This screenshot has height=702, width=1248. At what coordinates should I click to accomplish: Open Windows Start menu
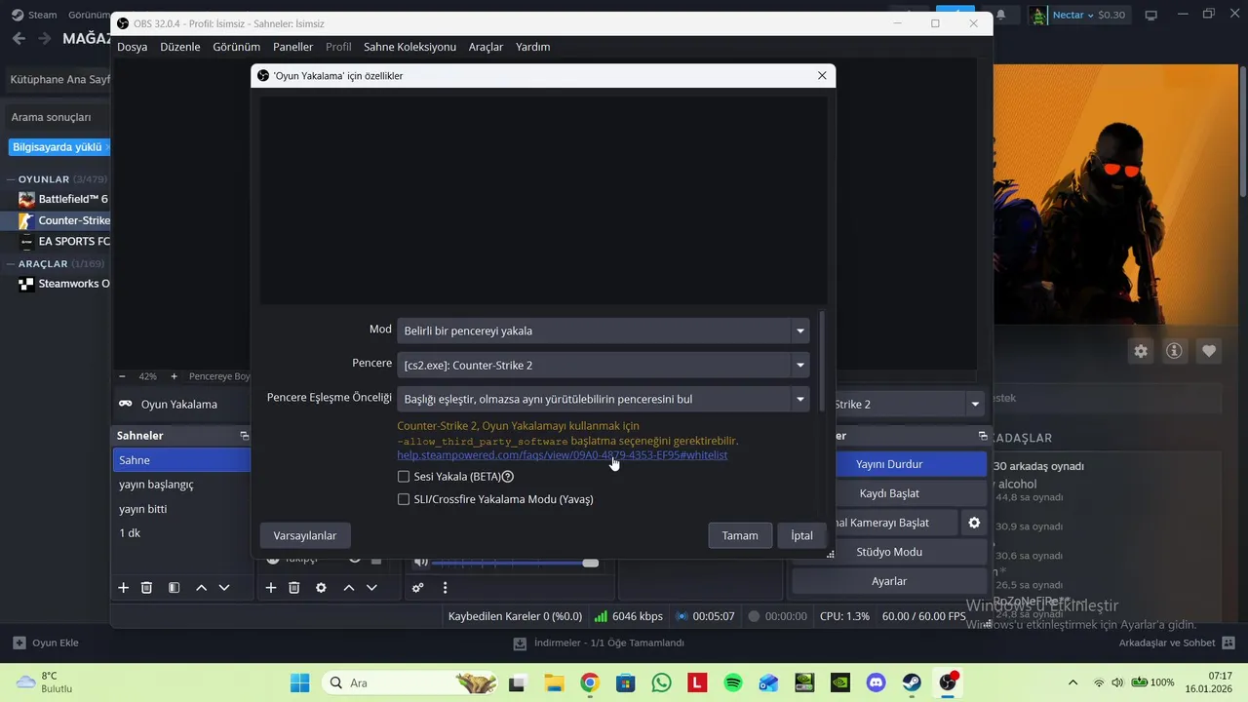[299, 682]
